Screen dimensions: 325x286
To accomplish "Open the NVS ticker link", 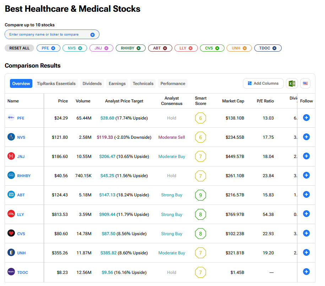I will coord(21,137).
